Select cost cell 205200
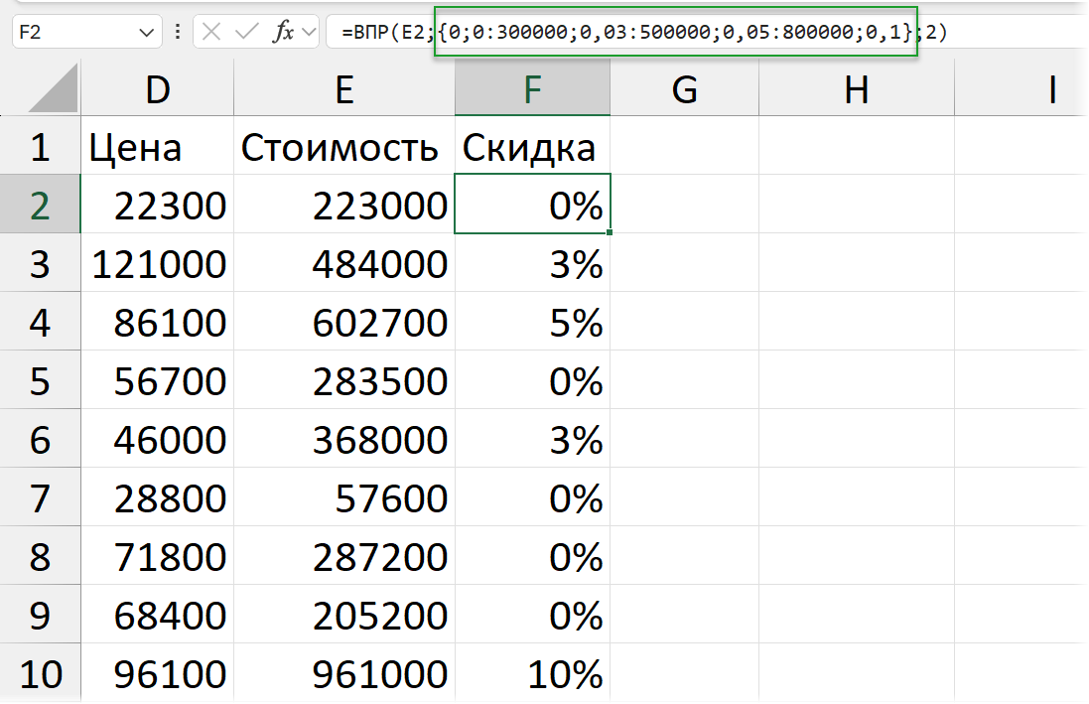The image size is (1089, 704). 344,615
